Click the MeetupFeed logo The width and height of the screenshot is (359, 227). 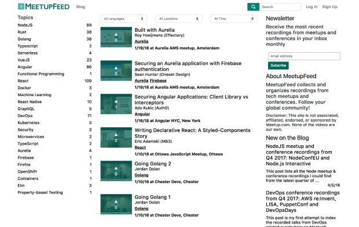tap(43, 6)
